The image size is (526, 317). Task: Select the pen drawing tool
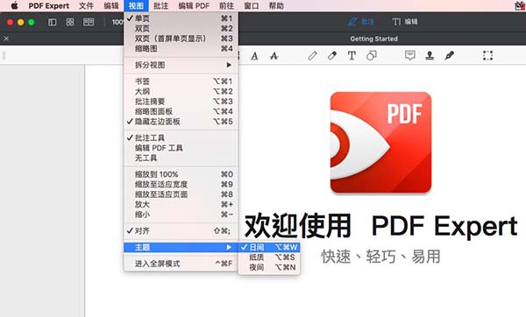coord(312,56)
